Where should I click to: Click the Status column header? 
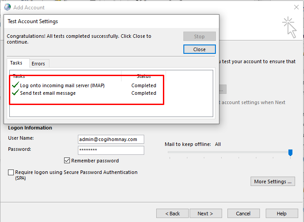tap(143, 76)
